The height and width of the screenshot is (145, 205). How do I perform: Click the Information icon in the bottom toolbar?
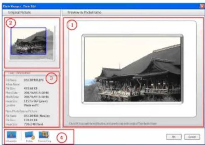coord(11,136)
